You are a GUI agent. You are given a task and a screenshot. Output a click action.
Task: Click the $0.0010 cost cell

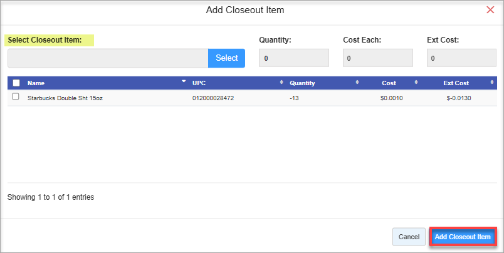tap(392, 98)
